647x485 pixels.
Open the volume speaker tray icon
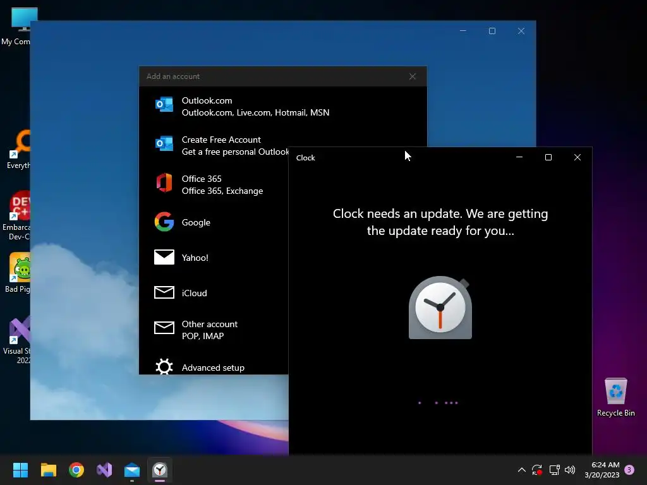point(571,470)
